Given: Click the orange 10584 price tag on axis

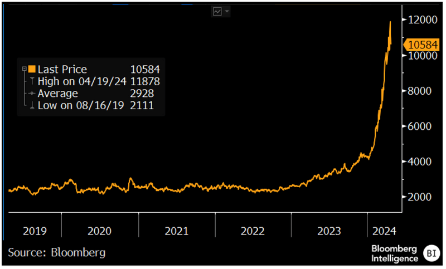Looking at the screenshot, I should coord(421,45).
